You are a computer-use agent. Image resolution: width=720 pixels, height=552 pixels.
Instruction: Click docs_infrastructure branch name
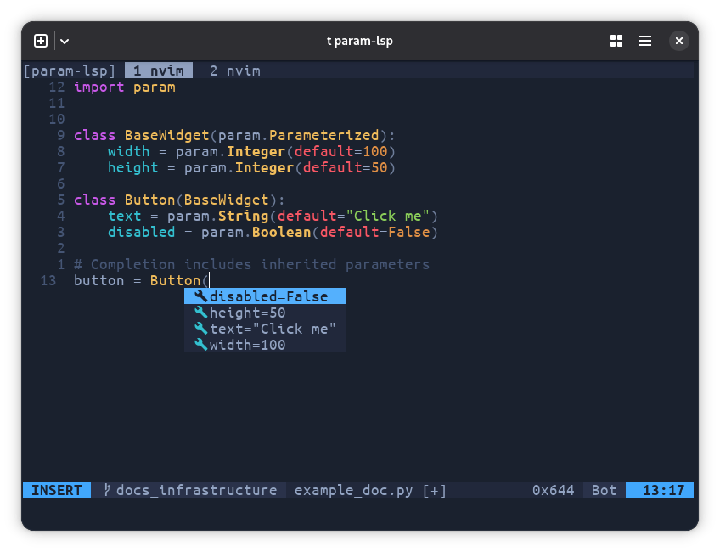[x=196, y=490]
